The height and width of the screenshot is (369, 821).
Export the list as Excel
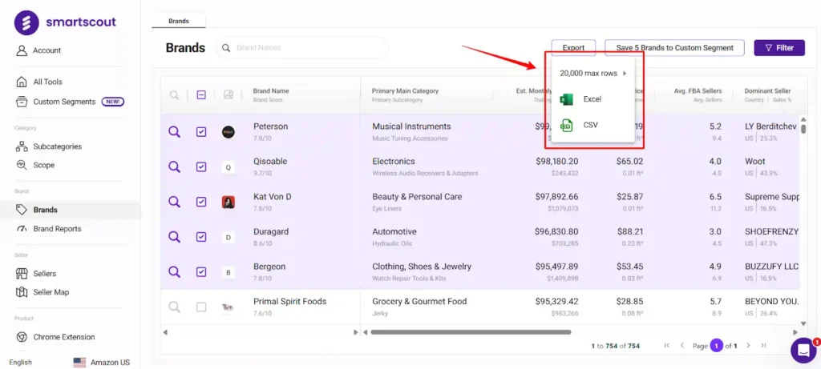592,98
